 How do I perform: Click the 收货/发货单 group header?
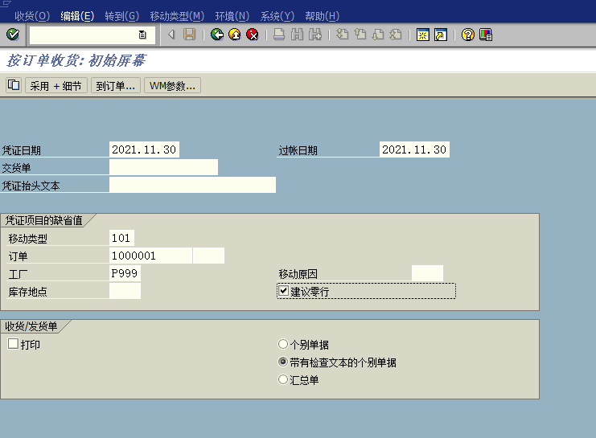coord(31,326)
